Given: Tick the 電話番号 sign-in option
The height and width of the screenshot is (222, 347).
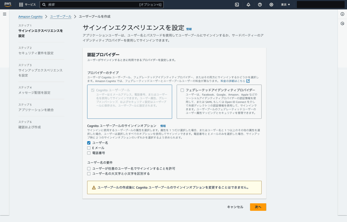Looking at the screenshot, I should [89, 153].
